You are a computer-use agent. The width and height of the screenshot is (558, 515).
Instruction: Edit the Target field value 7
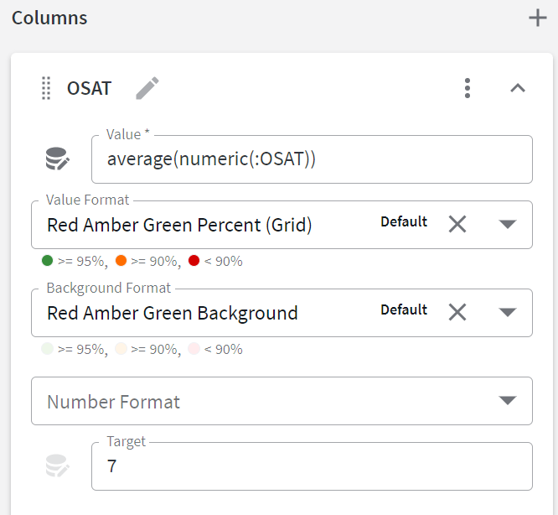click(312, 466)
